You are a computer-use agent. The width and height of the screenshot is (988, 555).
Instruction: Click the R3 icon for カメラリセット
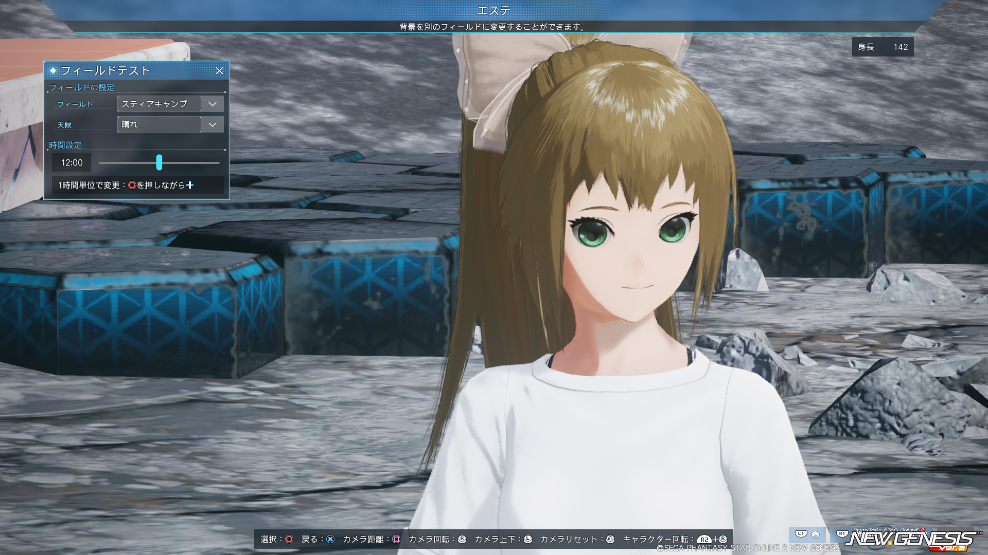coord(610,539)
